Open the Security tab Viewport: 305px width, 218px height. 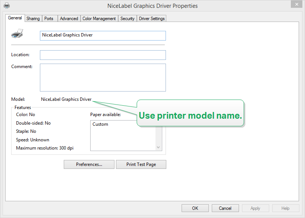[127, 19]
